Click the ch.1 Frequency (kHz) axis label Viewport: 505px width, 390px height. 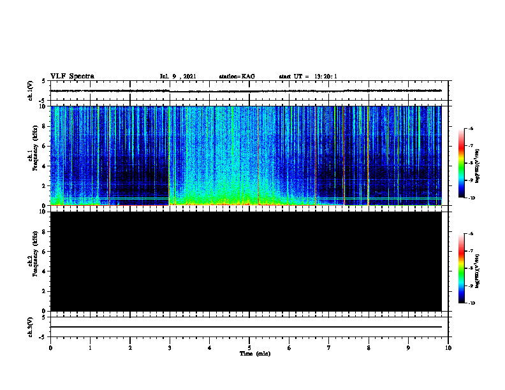click(x=33, y=148)
